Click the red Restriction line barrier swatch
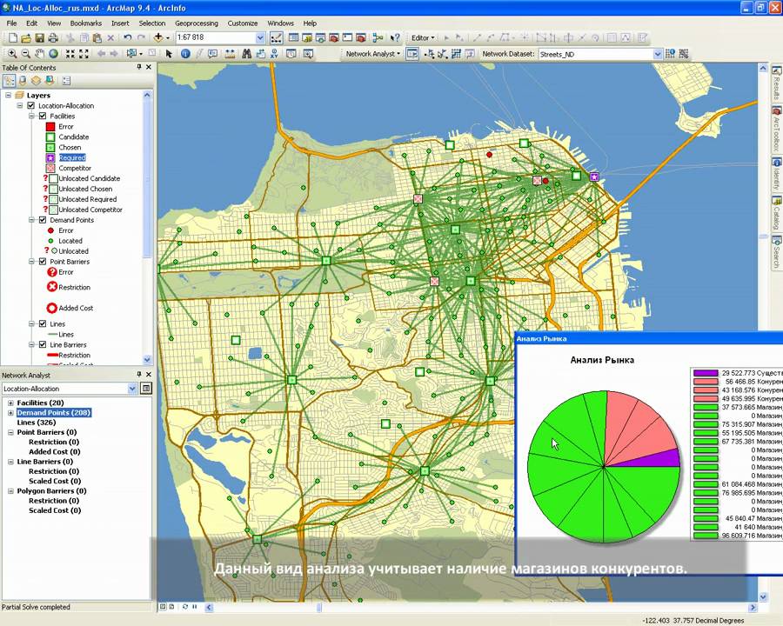 [x=52, y=355]
